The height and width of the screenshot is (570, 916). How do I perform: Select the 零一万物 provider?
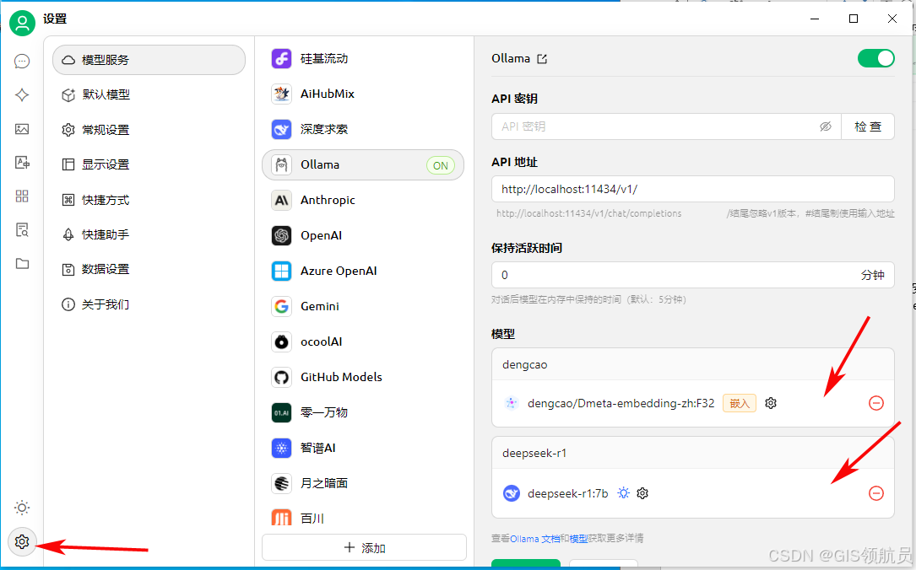[363, 412]
